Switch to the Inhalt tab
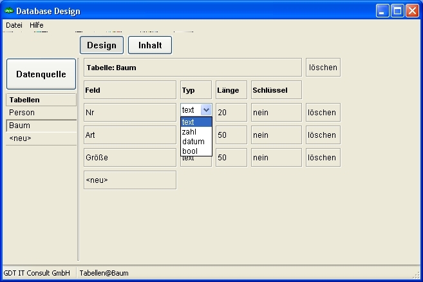This screenshot has height=282, width=423. 150,45
